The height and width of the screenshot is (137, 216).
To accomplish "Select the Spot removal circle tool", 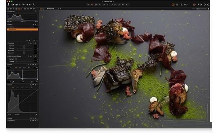I will (x=112, y=5).
